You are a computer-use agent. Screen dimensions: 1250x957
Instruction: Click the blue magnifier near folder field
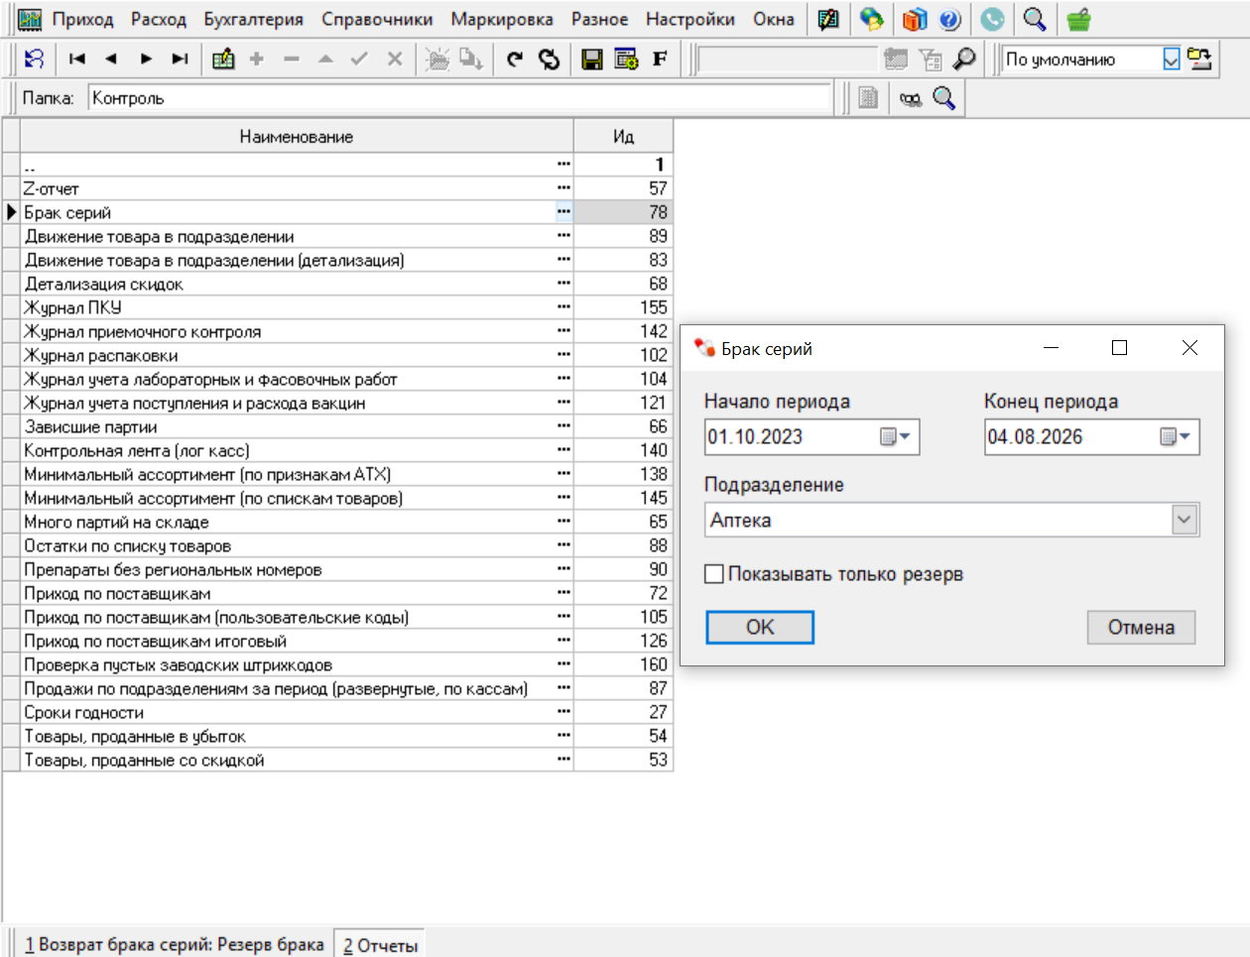[943, 98]
